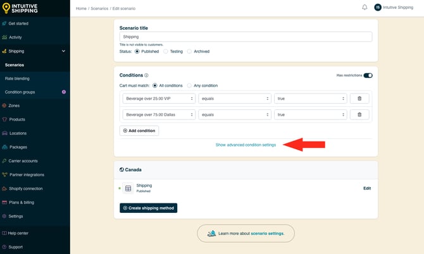The width and height of the screenshot is (424, 254).
Task: Click the Condition groups purple badge
Action: [64, 92]
